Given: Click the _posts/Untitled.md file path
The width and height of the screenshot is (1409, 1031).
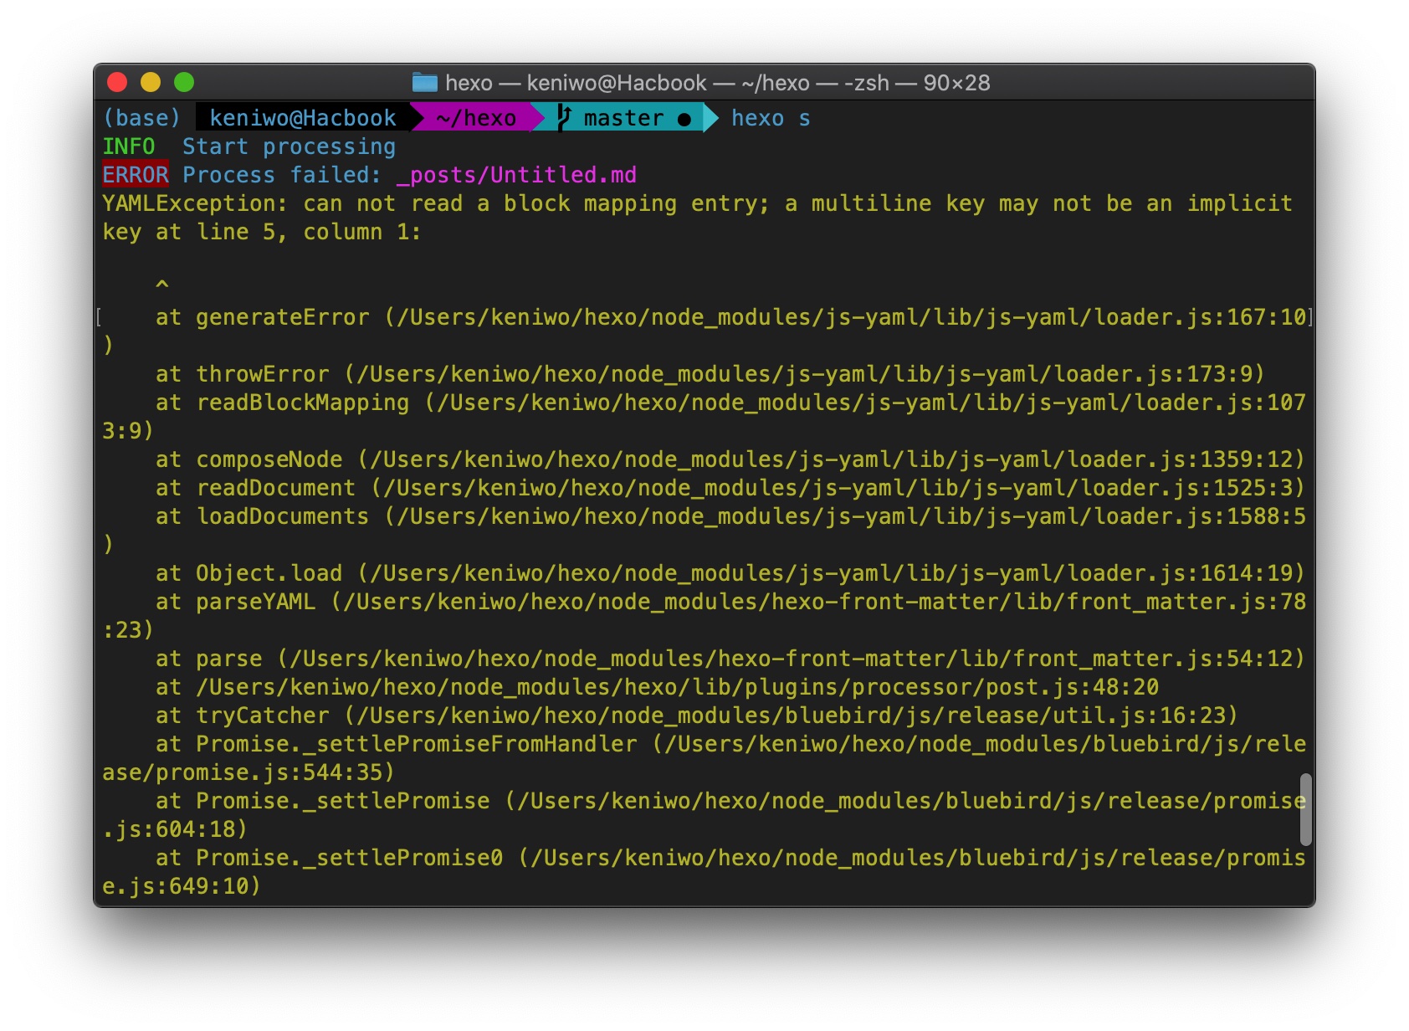Looking at the screenshot, I should pos(516,175).
